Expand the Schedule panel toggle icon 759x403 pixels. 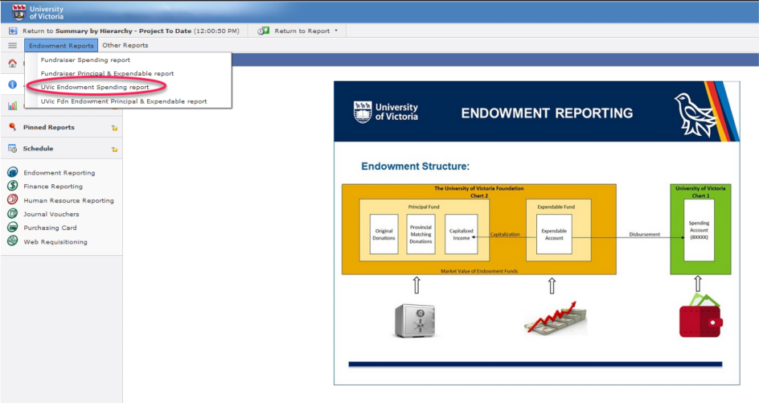point(114,150)
